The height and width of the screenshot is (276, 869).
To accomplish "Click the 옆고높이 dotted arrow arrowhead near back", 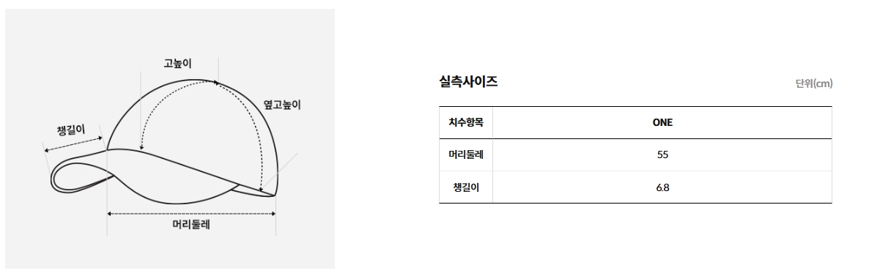I will (x=261, y=190).
